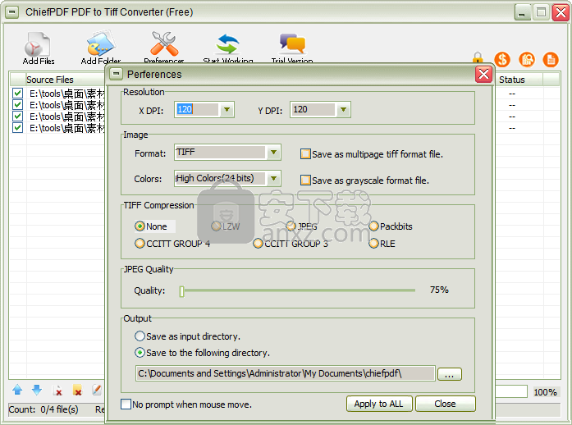Click the orange dollar purchase icon
The image size is (572, 425).
click(502, 59)
